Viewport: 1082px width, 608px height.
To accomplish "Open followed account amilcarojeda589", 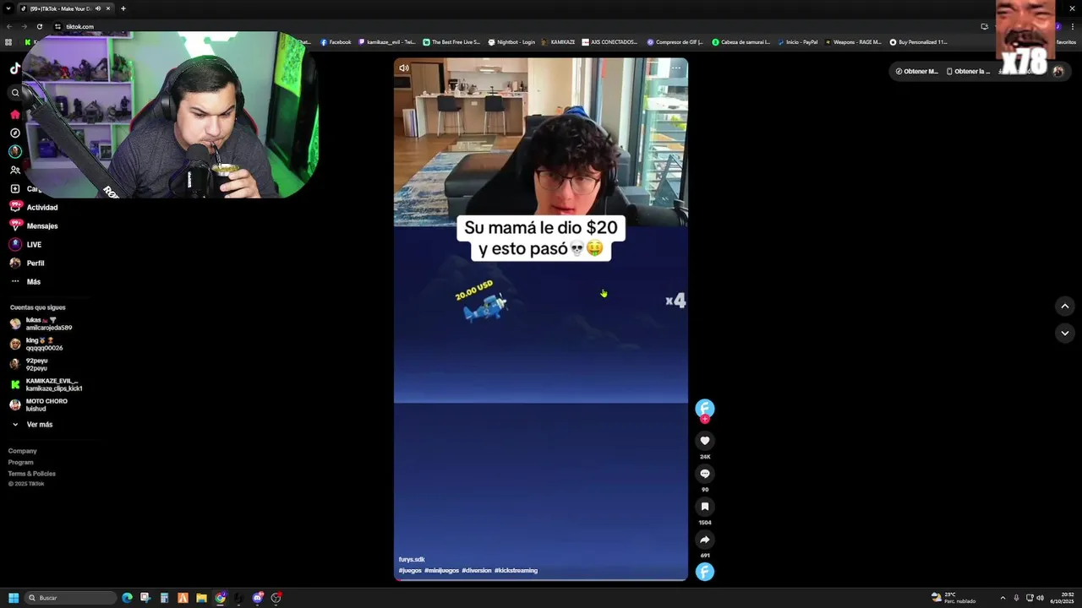I will pos(41,323).
